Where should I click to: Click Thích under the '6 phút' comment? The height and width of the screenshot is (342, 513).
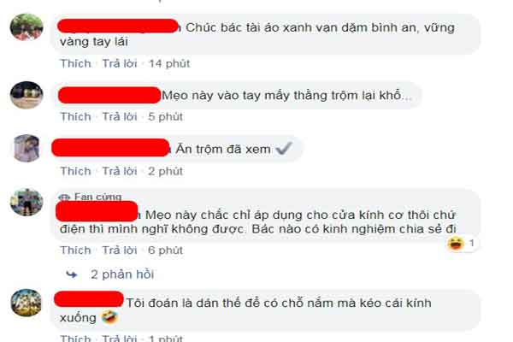click(75, 250)
